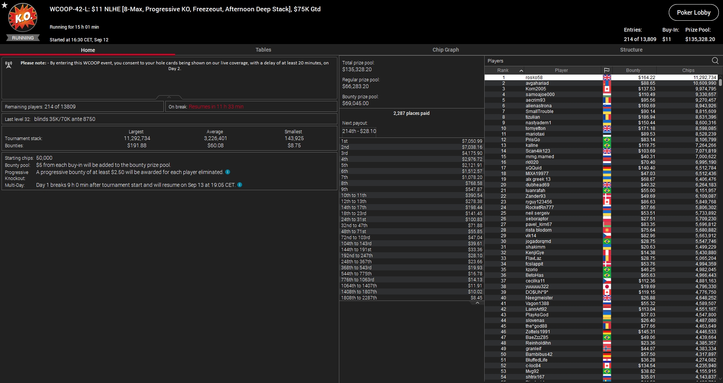This screenshot has height=383, width=723.
Task: Open the Tables tab
Action: [263, 50]
